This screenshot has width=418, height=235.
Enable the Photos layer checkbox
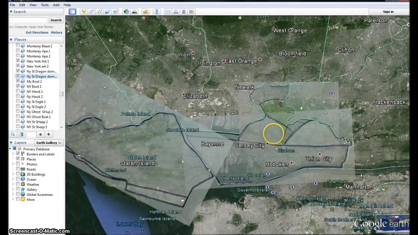coord(18,164)
